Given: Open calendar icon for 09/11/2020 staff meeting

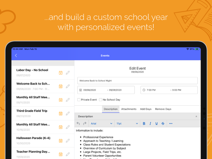Looking at the screenshot, I should pos(61,100).
